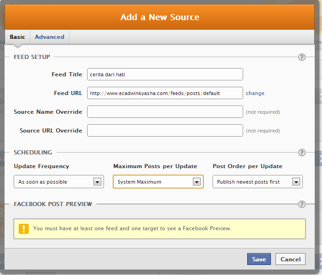Open help for Facebook Post Preview
This screenshot has width=322, height=275.
tap(301, 204)
